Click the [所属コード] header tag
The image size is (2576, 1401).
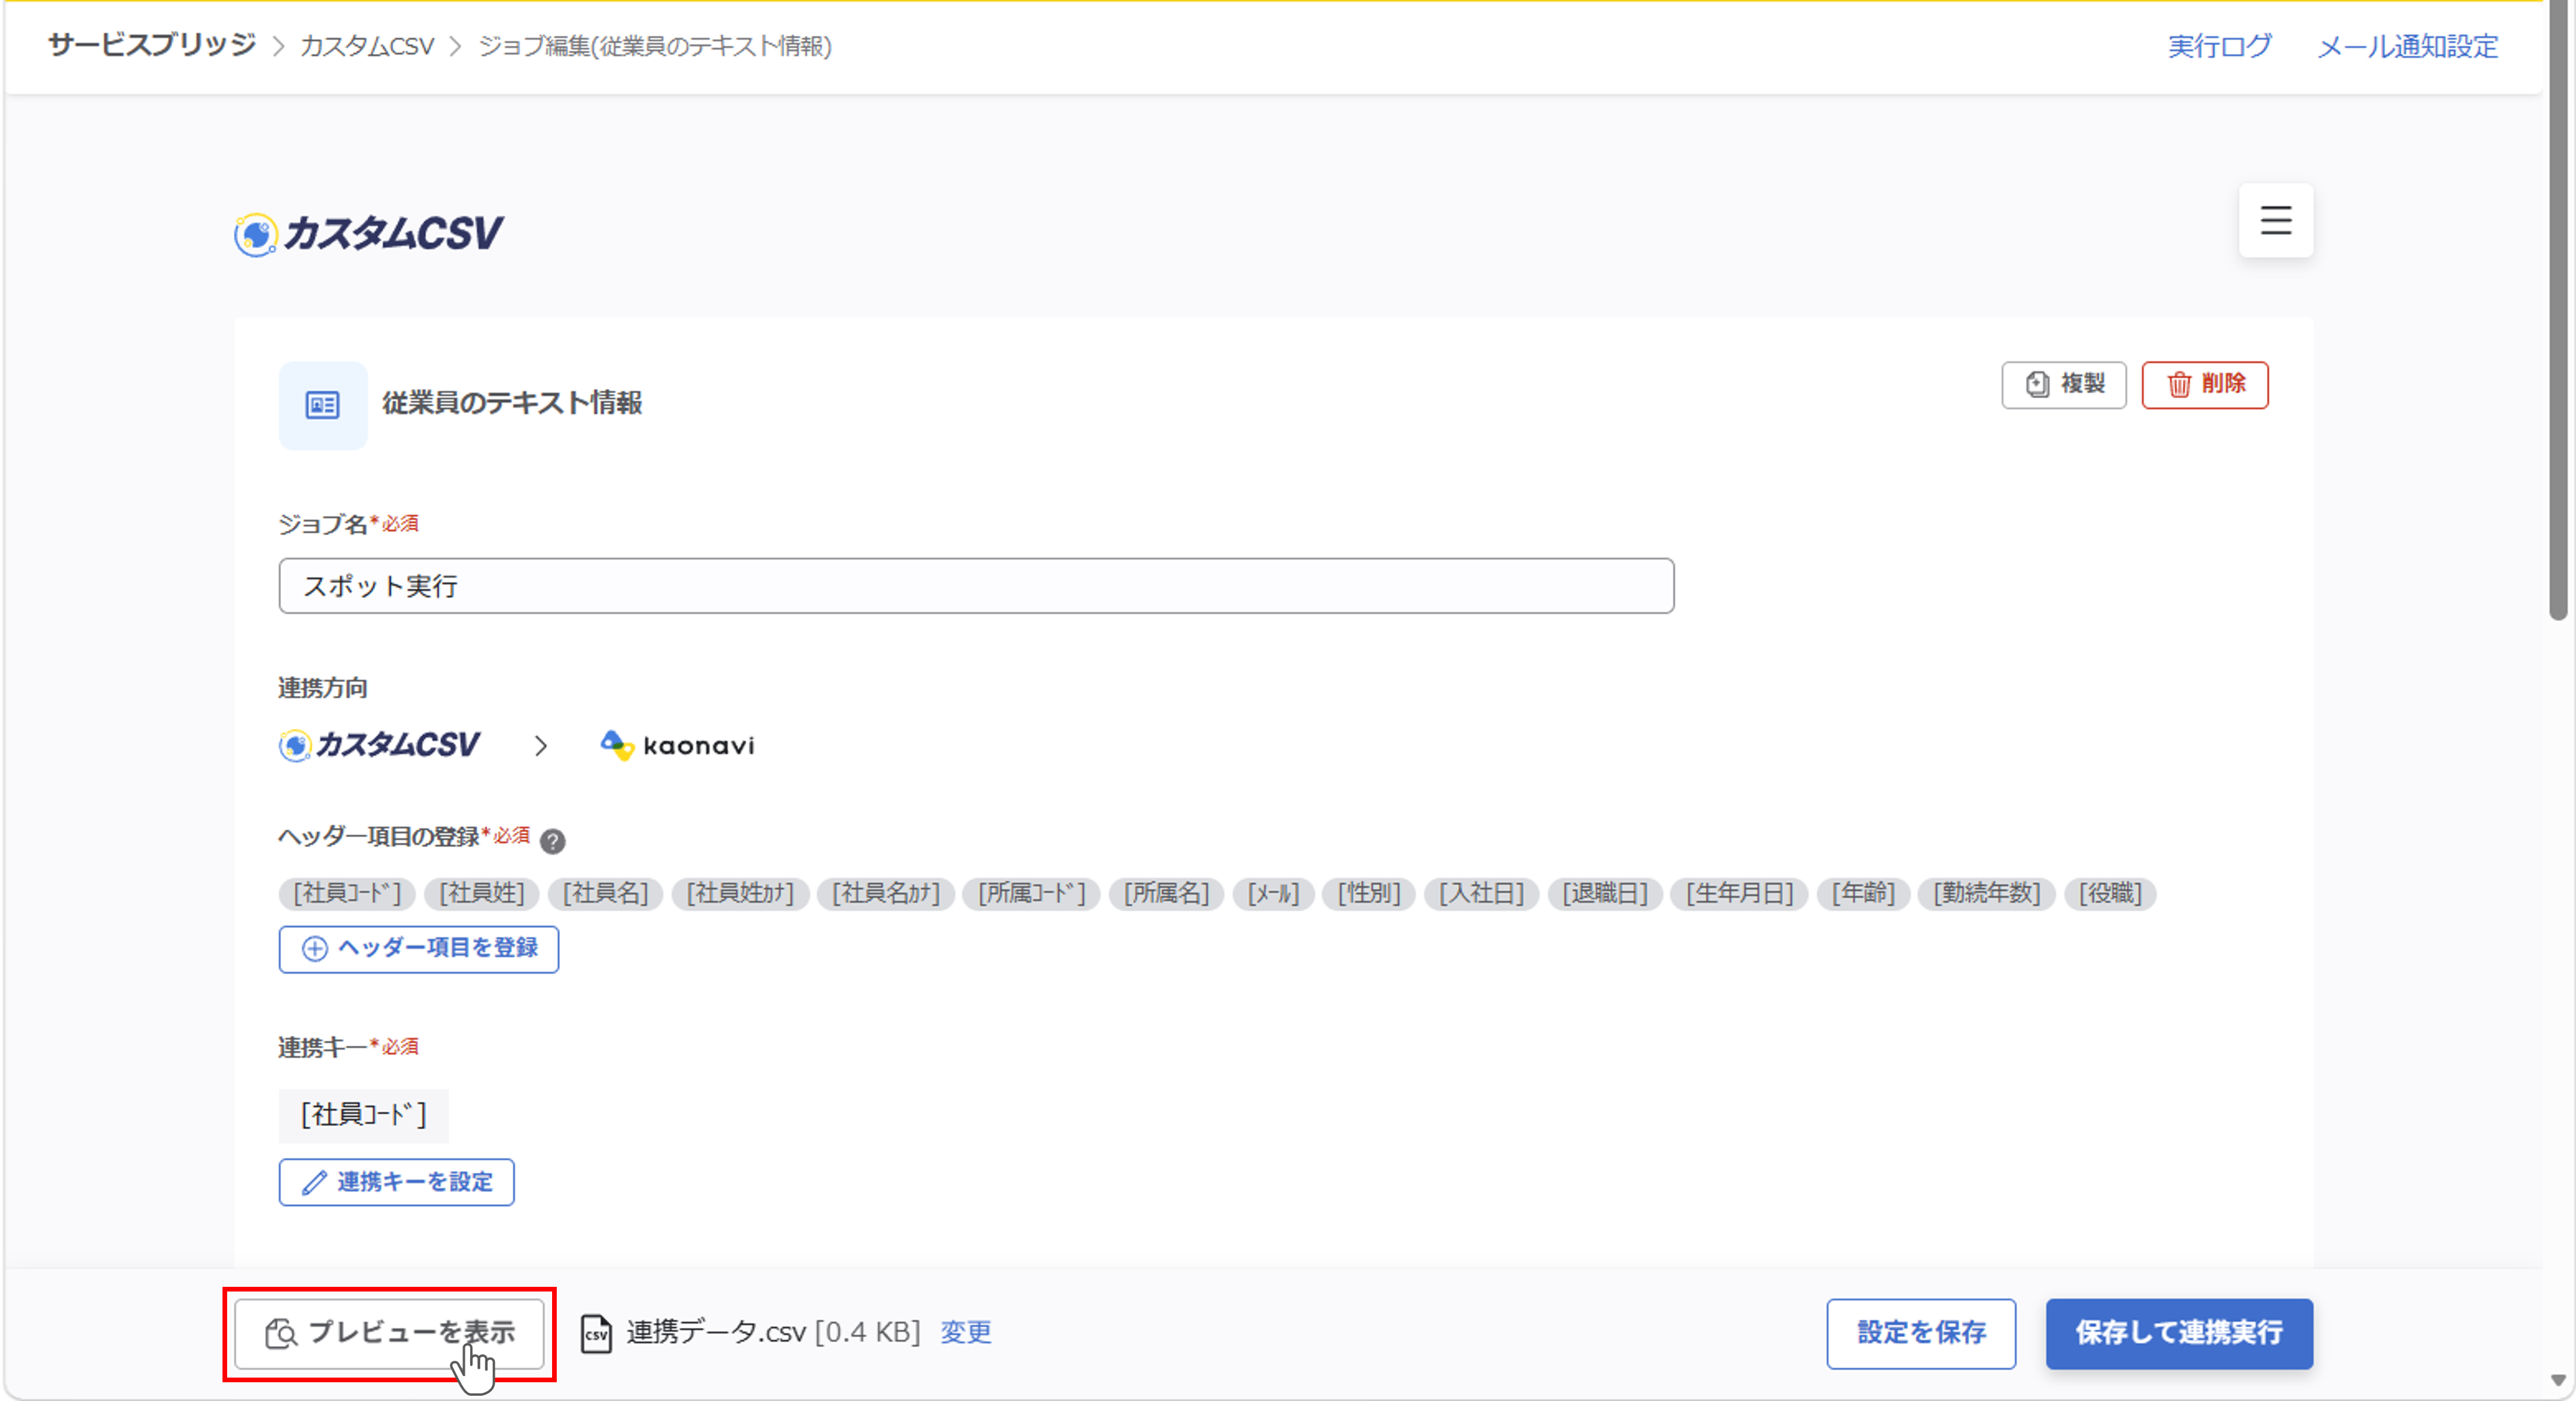coord(1031,893)
